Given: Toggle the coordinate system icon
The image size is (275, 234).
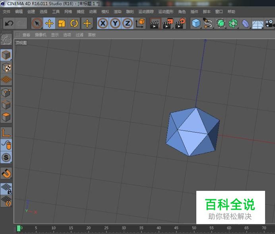Looking at the screenshot, I should tap(140, 23).
